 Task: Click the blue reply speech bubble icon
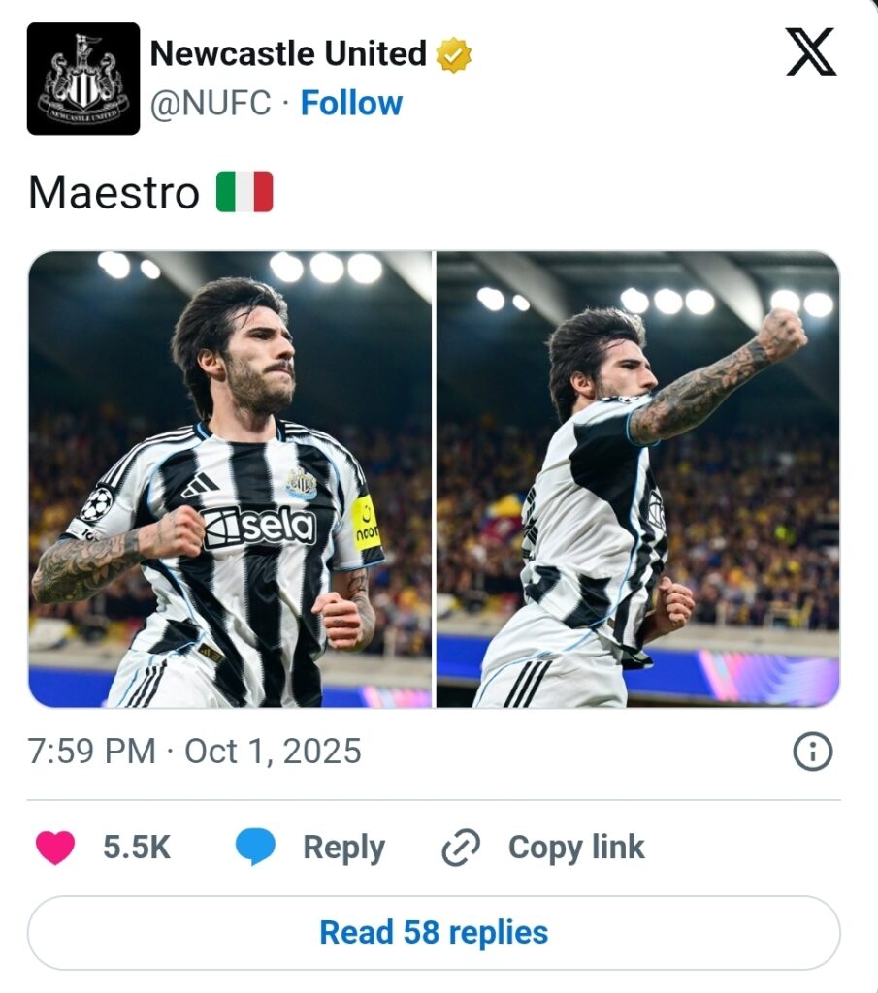click(x=255, y=848)
